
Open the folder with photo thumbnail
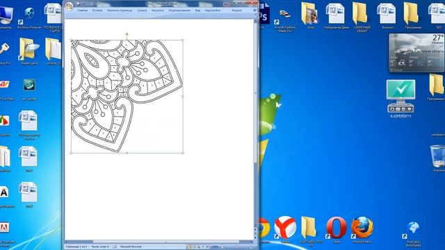coord(311,15)
